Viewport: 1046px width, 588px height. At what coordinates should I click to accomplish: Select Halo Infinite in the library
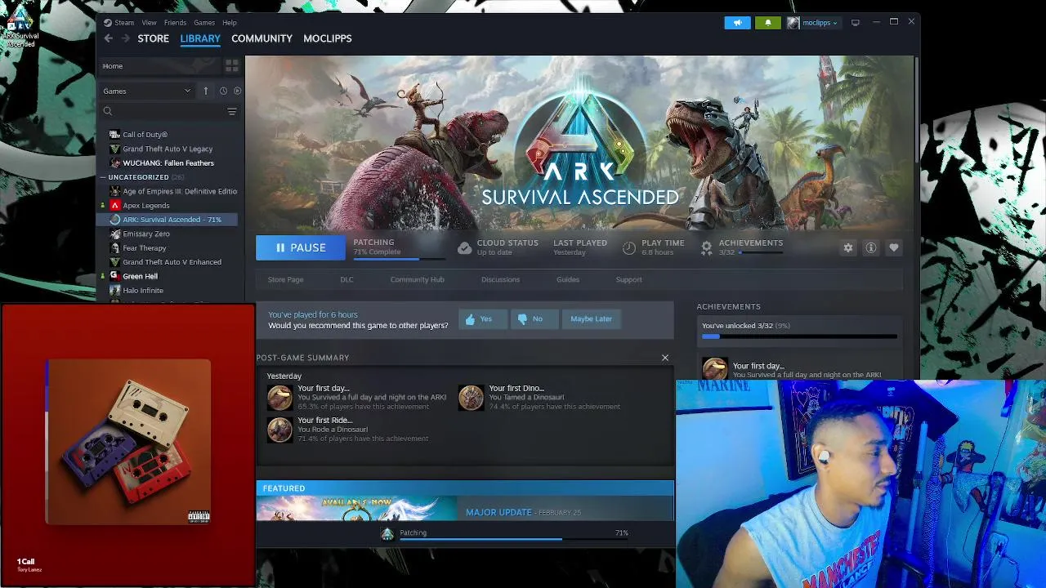tap(143, 291)
